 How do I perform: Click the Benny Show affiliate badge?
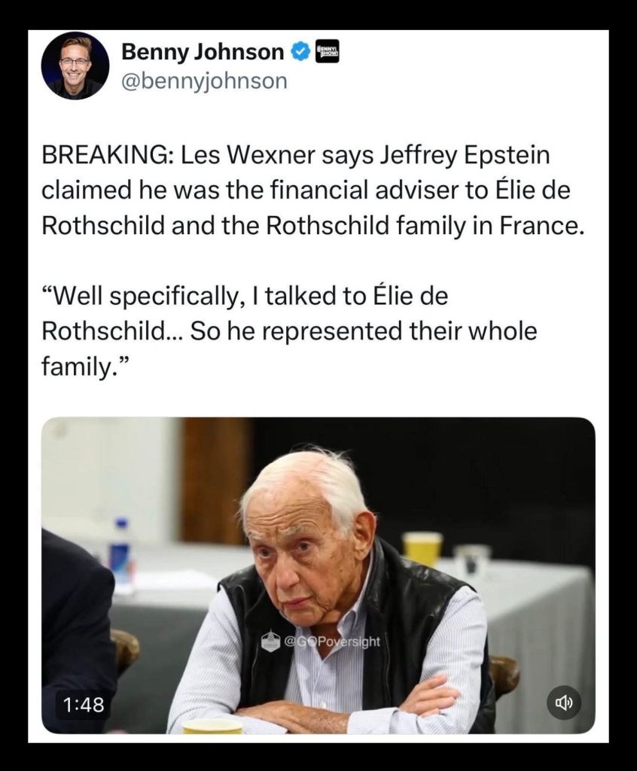[x=327, y=51]
